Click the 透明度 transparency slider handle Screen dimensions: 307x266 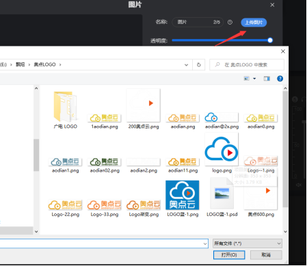pos(270,40)
